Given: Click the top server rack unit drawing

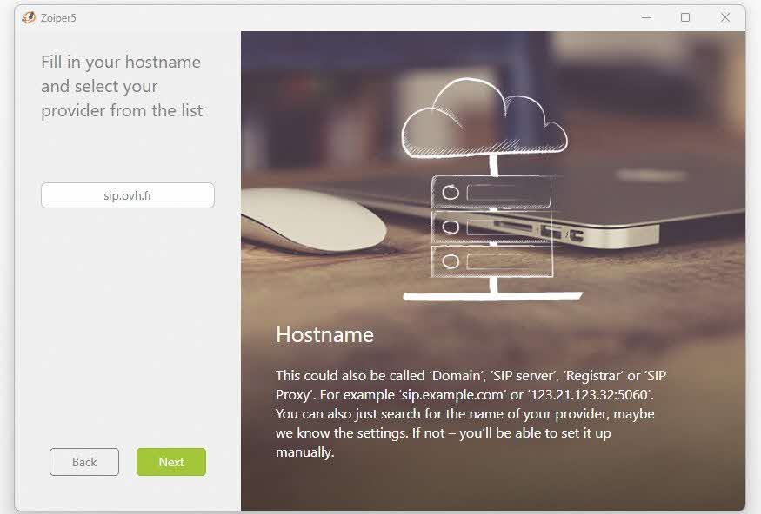Looking at the screenshot, I should click(491, 191).
